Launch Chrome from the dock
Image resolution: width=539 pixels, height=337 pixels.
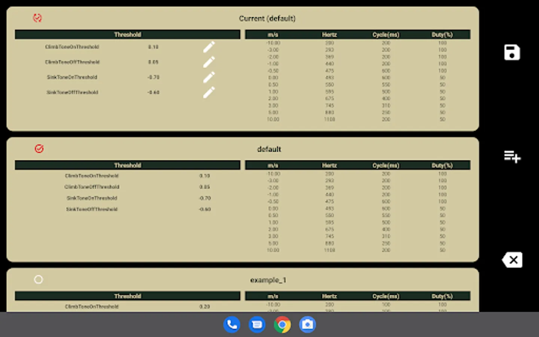[282, 325]
